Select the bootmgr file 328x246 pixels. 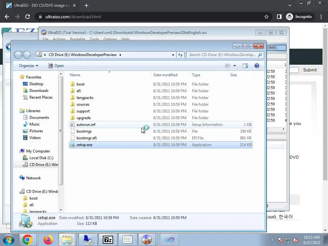tap(161, 131)
